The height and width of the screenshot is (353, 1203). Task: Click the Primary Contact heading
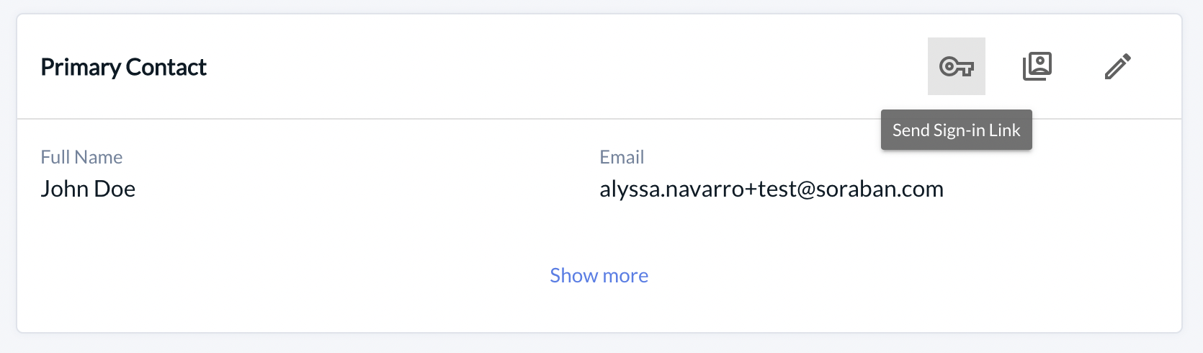(123, 67)
